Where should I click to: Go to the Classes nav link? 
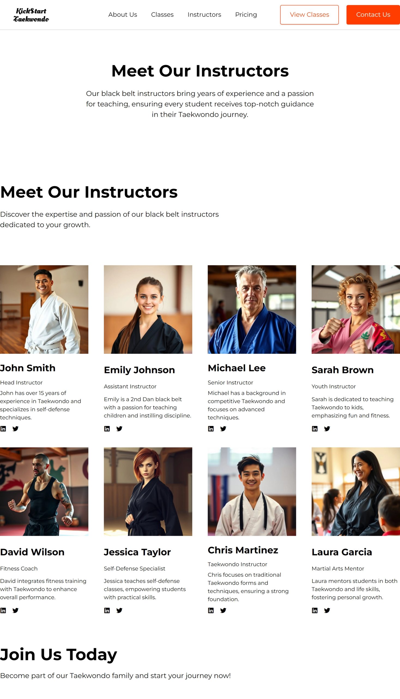tap(162, 14)
